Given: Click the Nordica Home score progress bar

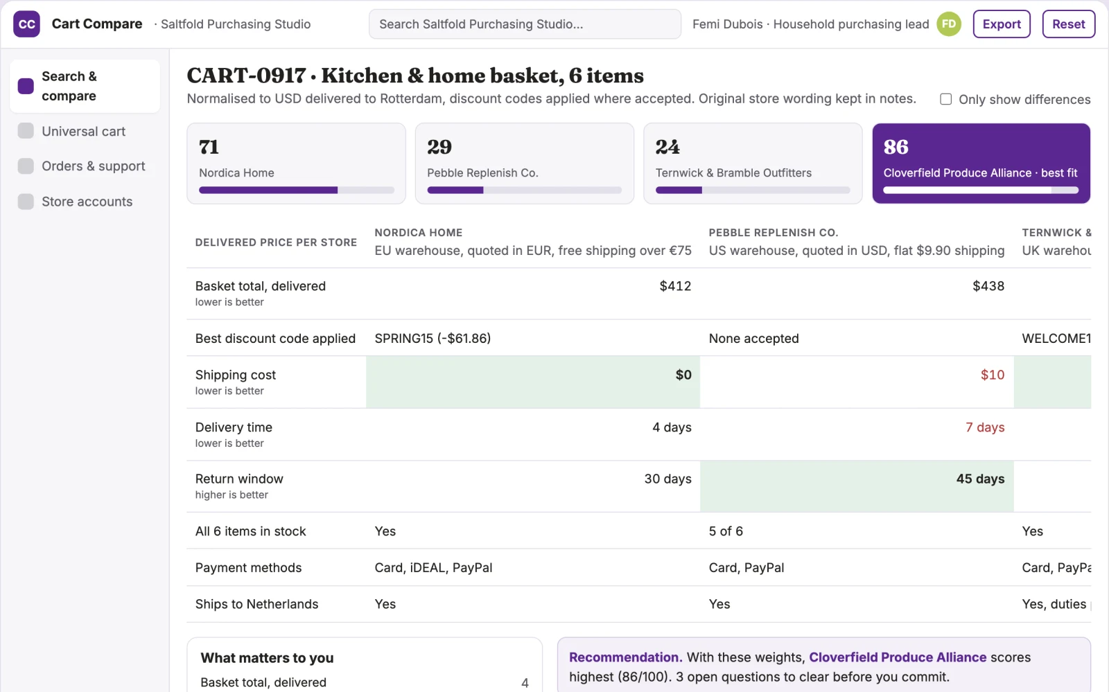Looking at the screenshot, I should point(297,190).
